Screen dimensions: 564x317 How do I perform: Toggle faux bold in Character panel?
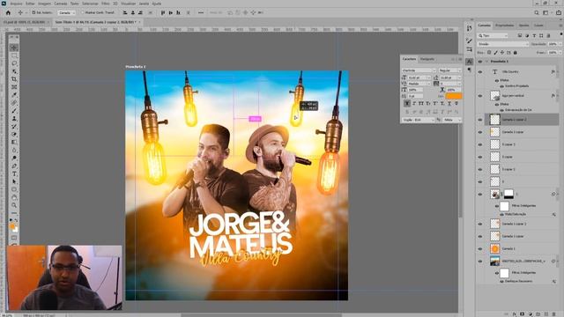(x=407, y=104)
